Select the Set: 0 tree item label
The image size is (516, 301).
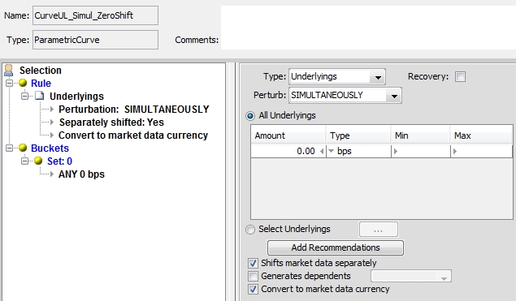pos(59,161)
